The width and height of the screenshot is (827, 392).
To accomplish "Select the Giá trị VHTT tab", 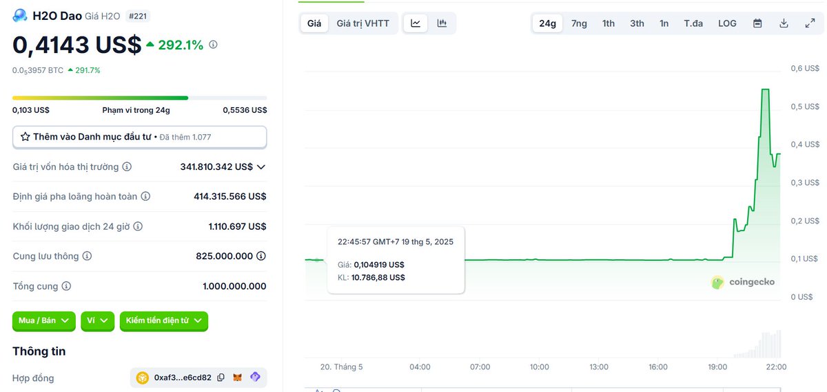I will 363,23.
